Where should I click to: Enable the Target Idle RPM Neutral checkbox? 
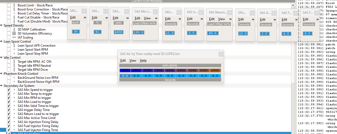[9, 66]
